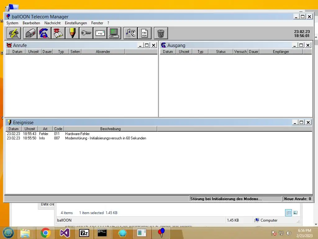This screenshot has height=239, width=318.
Task: Open the ? help menu
Action: pyautogui.click(x=108, y=23)
